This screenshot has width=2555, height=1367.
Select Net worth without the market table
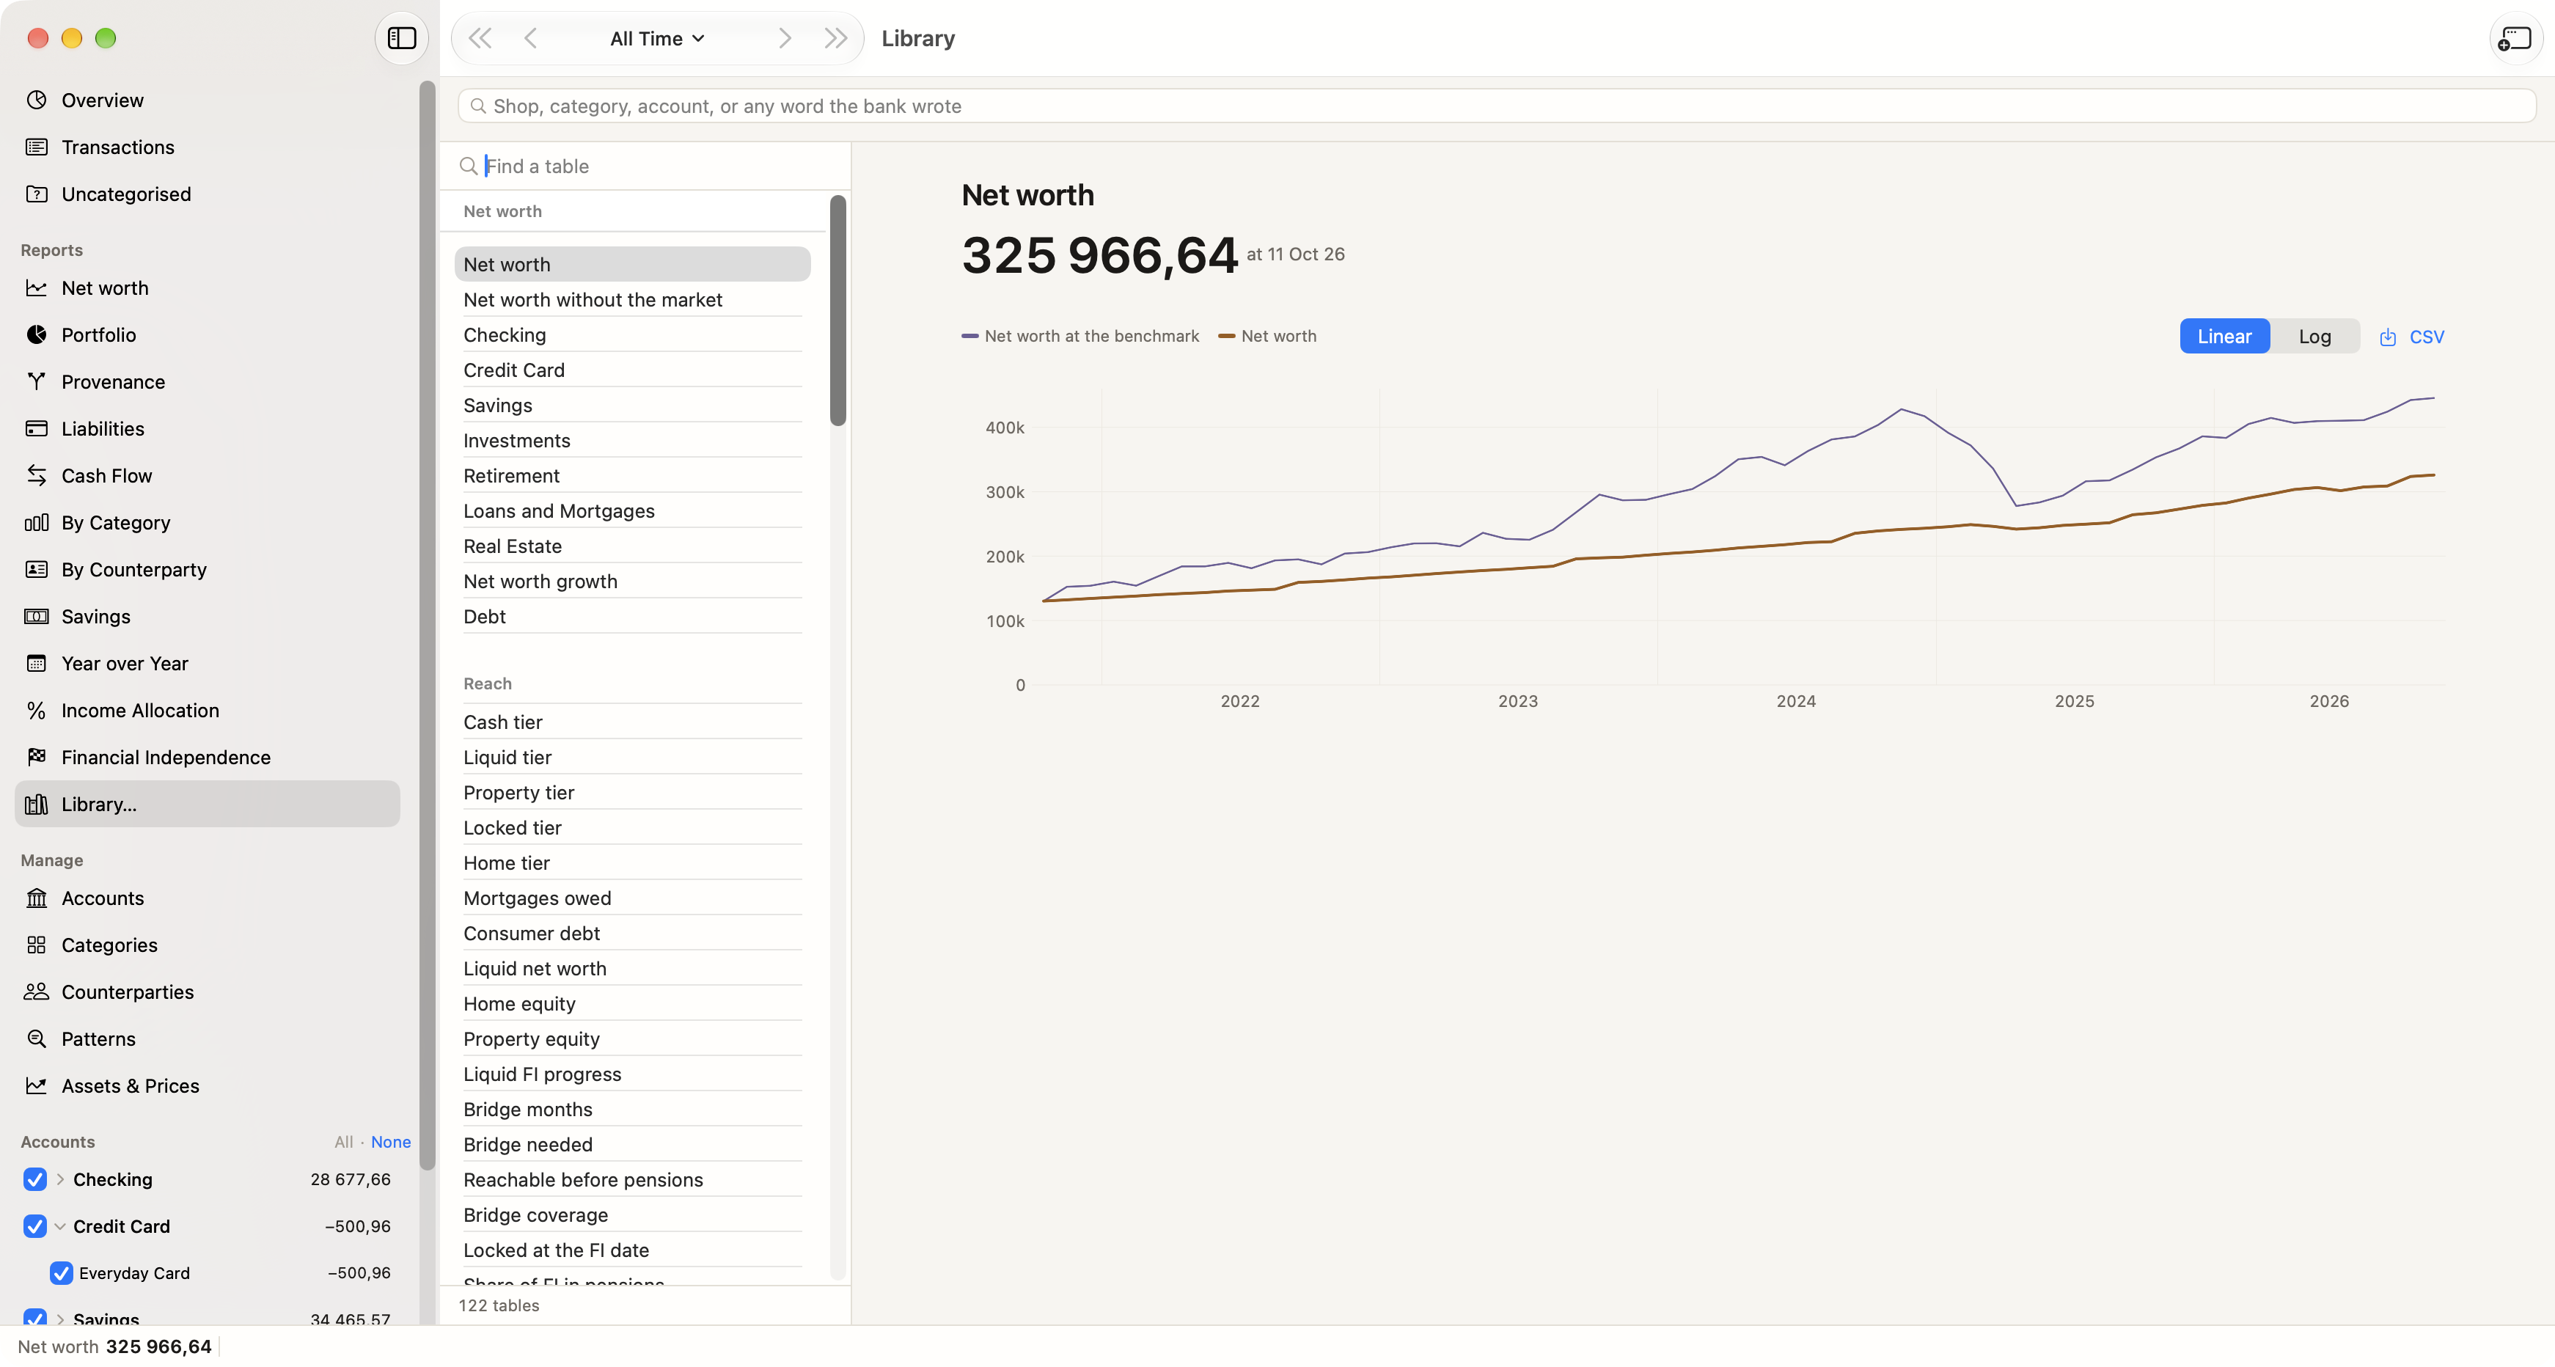[x=632, y=300]
